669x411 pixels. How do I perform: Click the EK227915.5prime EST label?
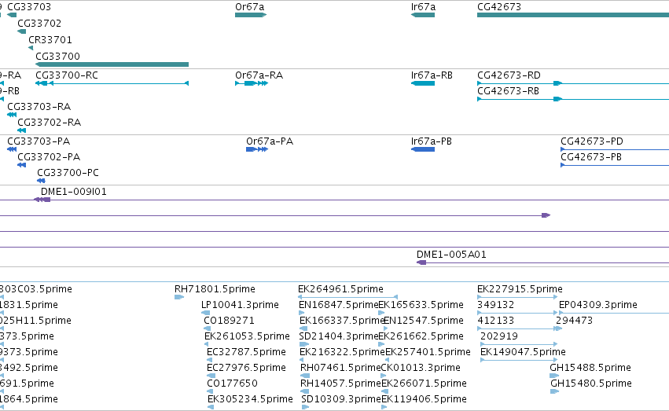(x=520, y=289)
